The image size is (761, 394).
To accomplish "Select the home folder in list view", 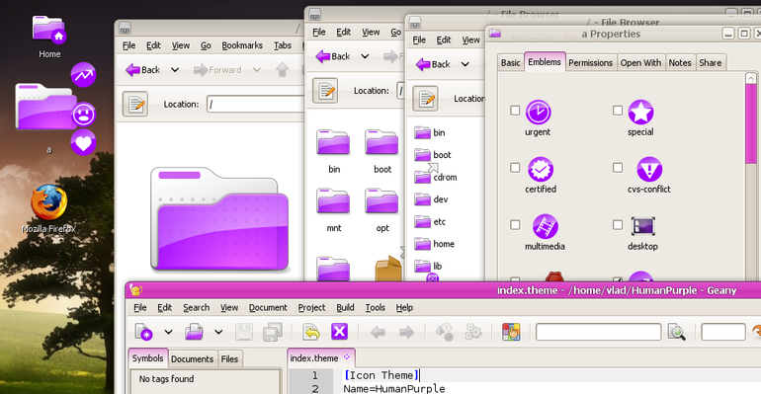I will coord(435,244).
